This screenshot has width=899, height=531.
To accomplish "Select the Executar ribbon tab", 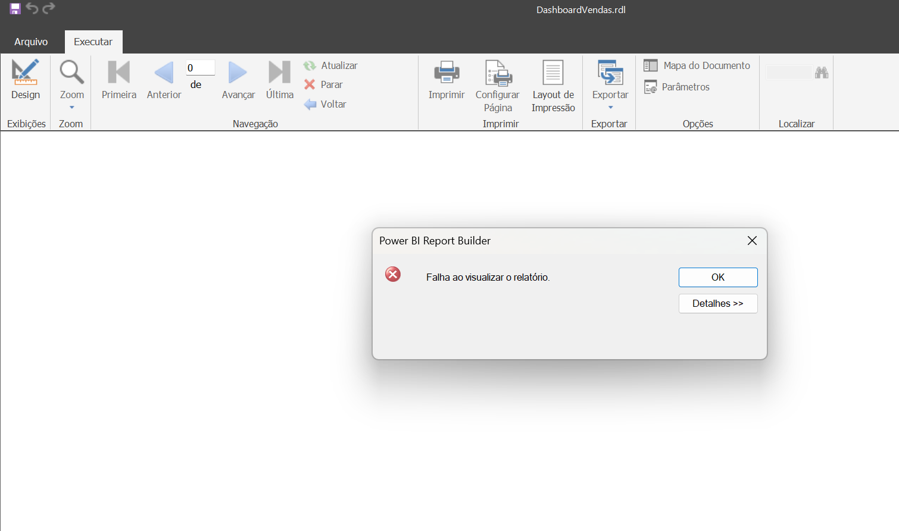I will point(93,42).
